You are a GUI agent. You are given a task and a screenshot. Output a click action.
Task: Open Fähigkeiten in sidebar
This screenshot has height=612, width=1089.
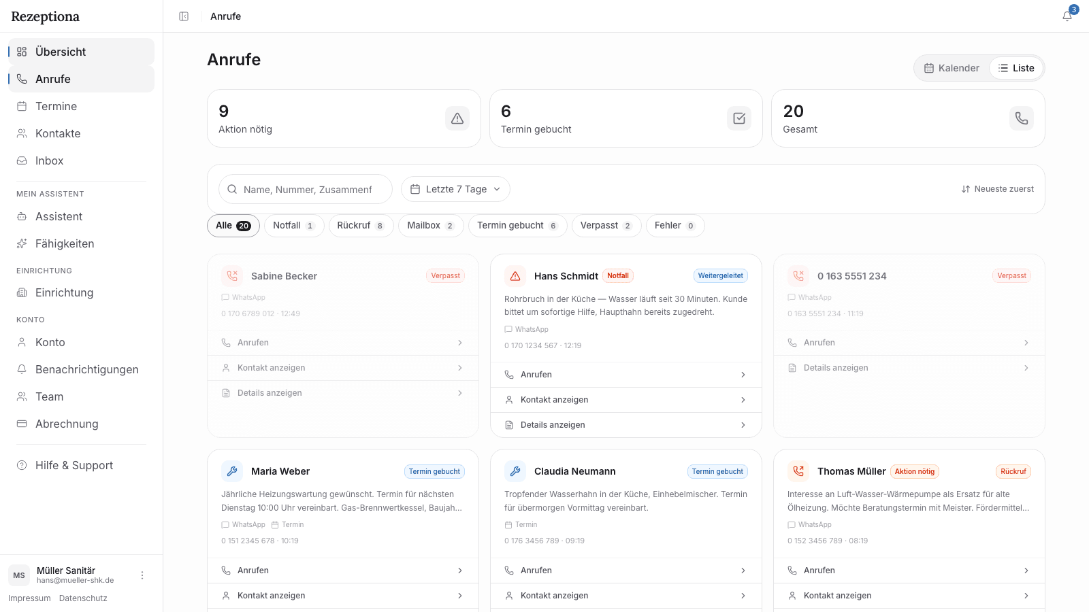coord(81,243)
